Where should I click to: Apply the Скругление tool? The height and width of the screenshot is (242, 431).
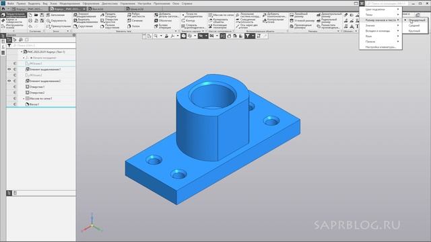pyautogui.click(x=83, y=26)
